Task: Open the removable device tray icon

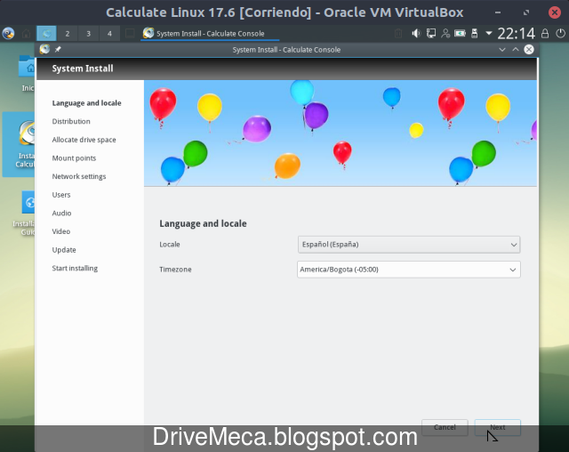Action: point(474,34)
